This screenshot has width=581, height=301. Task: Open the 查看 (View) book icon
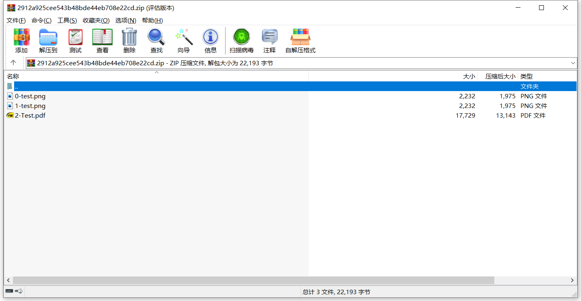coord(102,41)
